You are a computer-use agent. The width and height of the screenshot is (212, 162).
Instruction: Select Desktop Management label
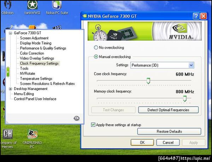31,89
